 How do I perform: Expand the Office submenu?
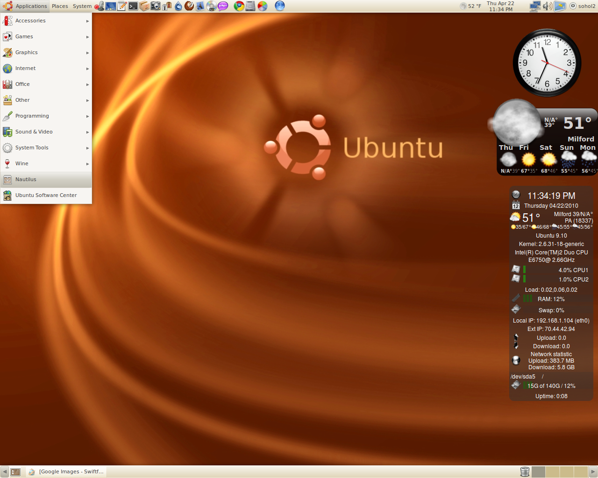(x=46, y=84)
